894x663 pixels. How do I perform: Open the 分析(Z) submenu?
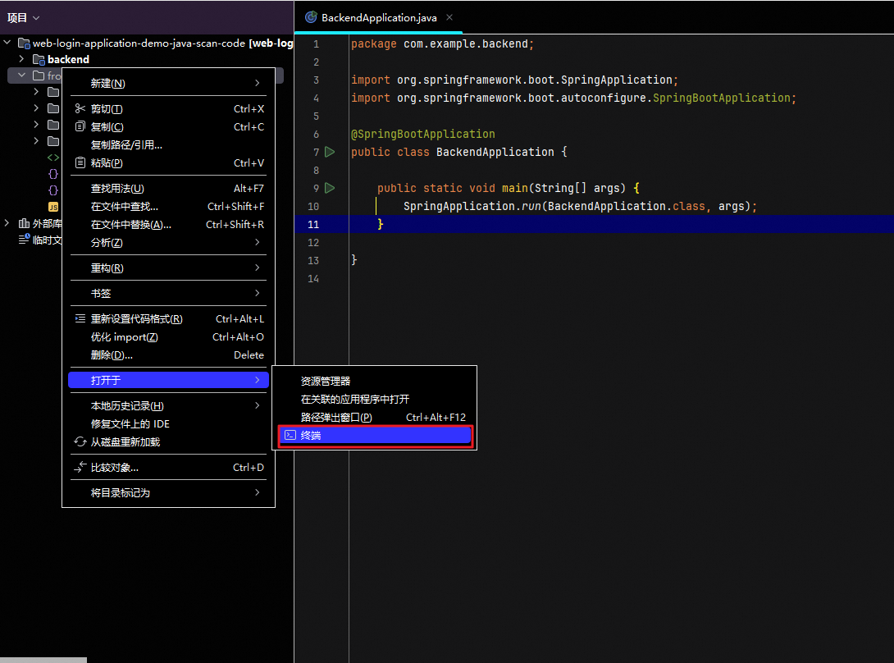point(168,243)
